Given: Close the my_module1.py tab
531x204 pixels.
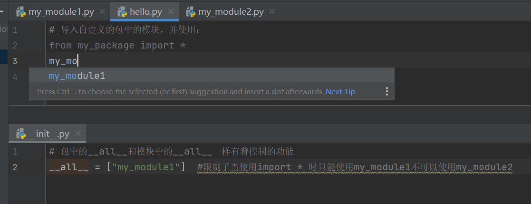Looking at the screenshot, I should (102, 11).
